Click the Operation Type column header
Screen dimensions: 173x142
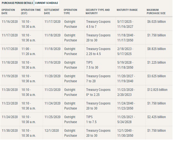coord(70,11)
